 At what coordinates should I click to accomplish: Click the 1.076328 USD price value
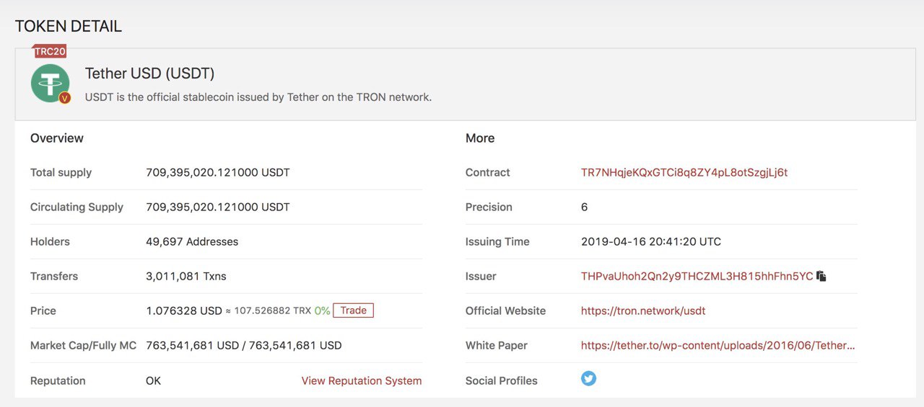click(184, 310)
